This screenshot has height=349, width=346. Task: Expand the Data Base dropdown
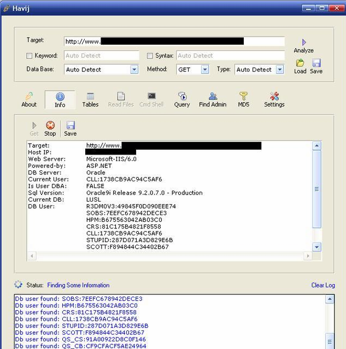coord(134,69)
